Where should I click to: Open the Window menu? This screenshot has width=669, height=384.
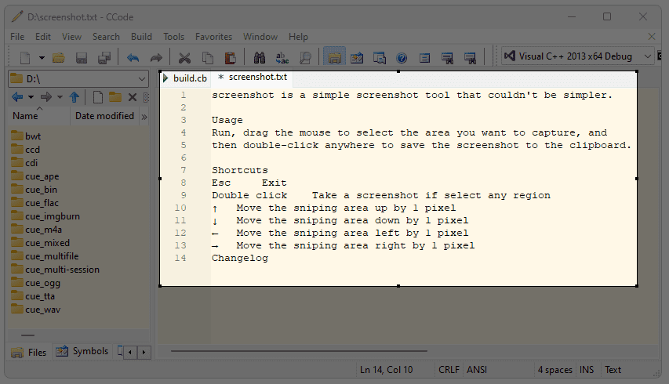click(260, 37)
